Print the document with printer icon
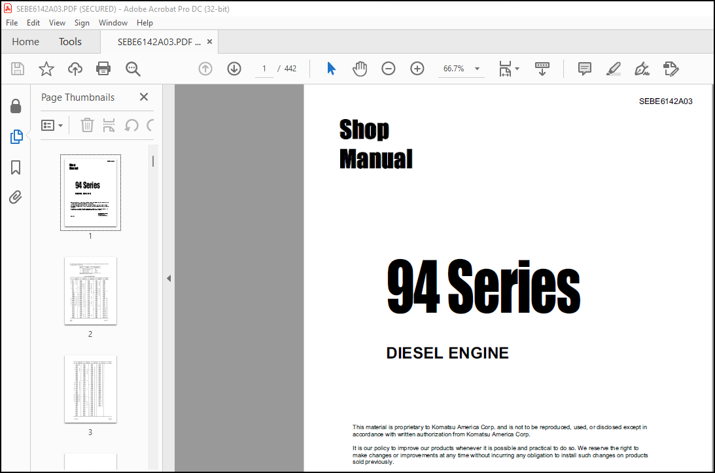 103,69
